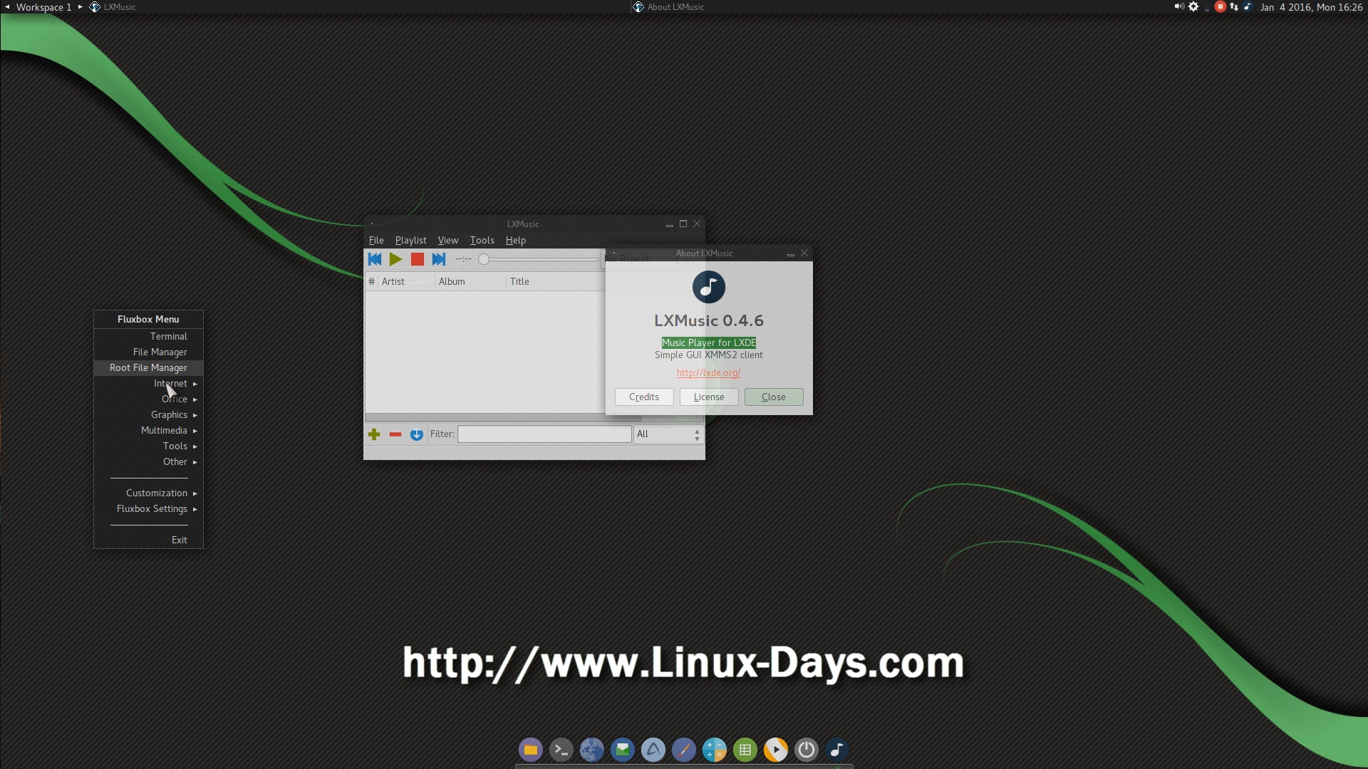Click power button icon in dock

click(807, 750)
